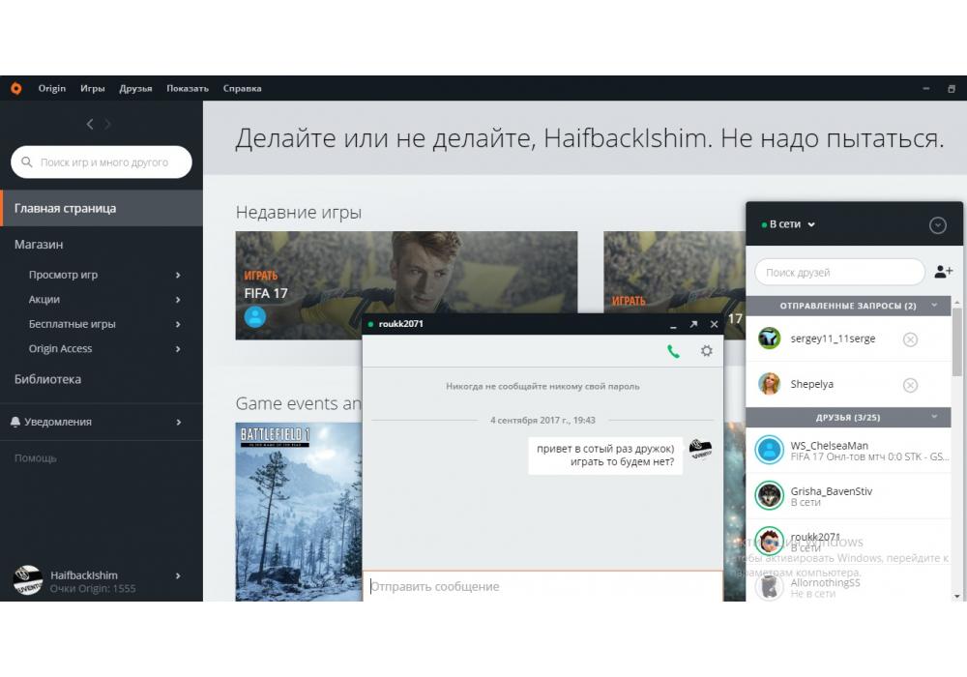Open the FIFA 17 game tile
The height and width of the screenshot is (677, 967).
coord(406,285)
